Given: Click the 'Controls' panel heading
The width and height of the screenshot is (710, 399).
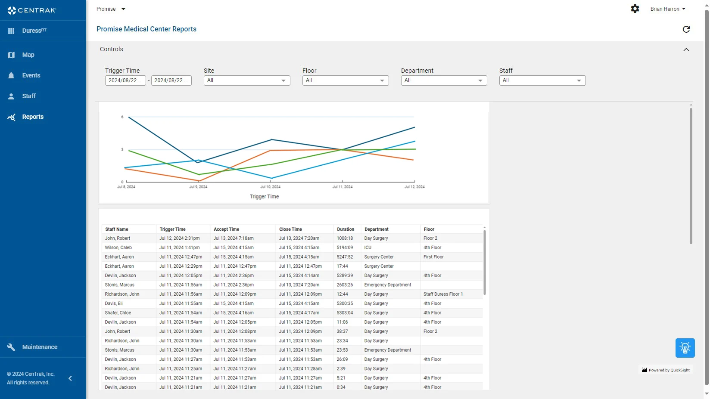Looking at the screenshot, I should tap(112, 49).
